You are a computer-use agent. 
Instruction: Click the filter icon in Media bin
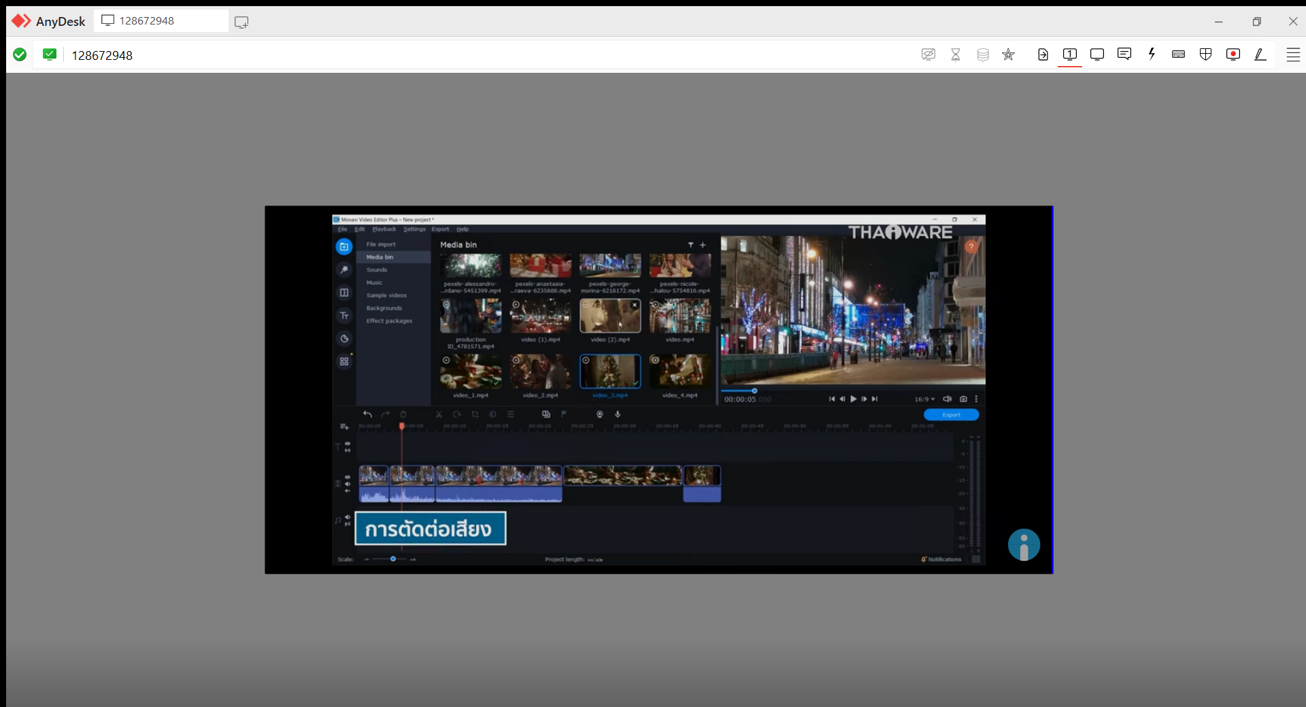pos(690,245)
